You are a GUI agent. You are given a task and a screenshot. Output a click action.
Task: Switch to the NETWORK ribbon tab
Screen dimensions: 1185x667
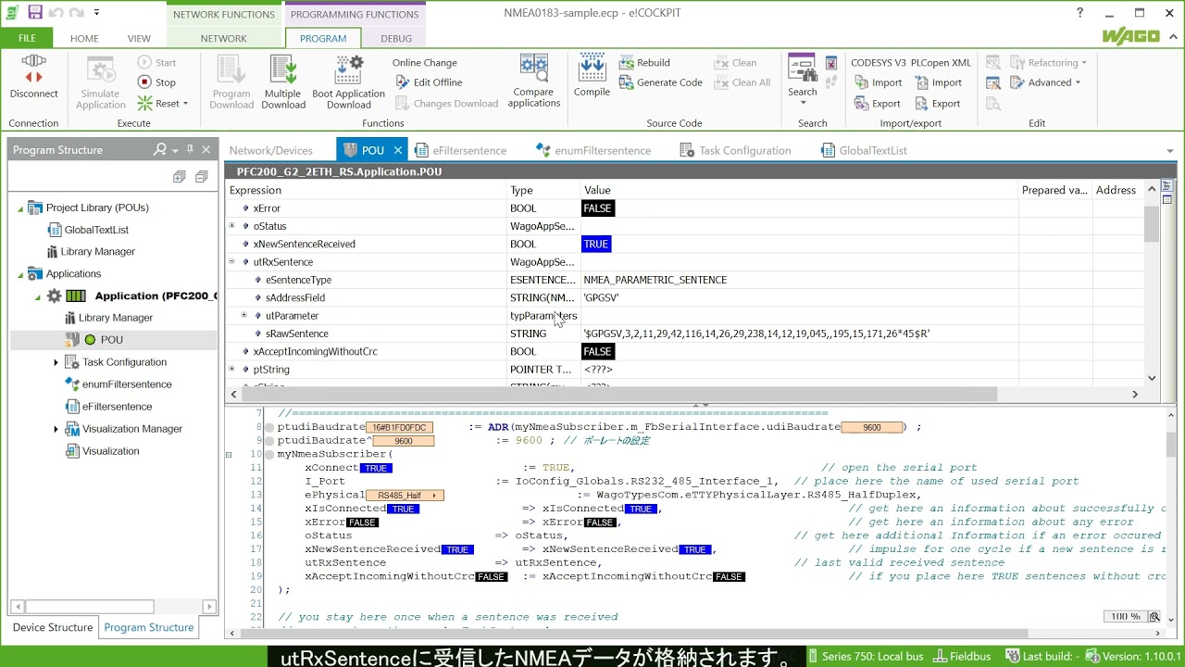click(224, 39)
